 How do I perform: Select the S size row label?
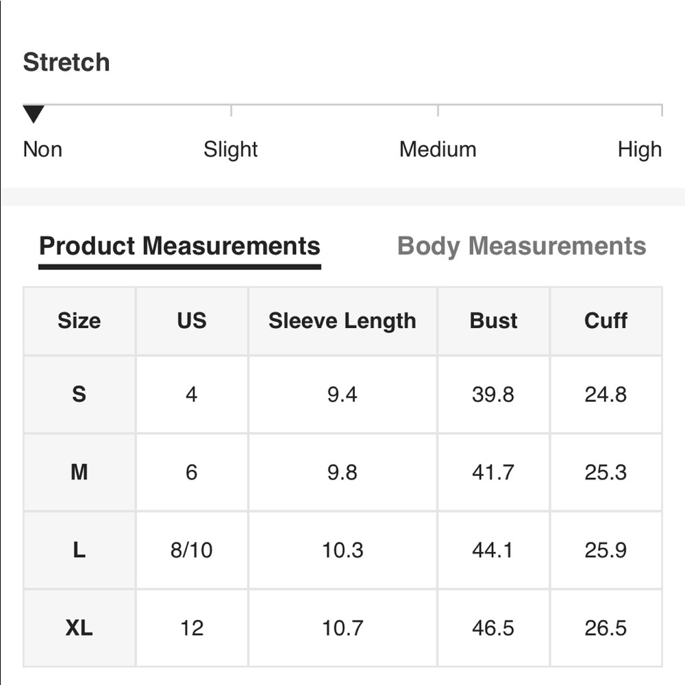[x=79, y=395]
